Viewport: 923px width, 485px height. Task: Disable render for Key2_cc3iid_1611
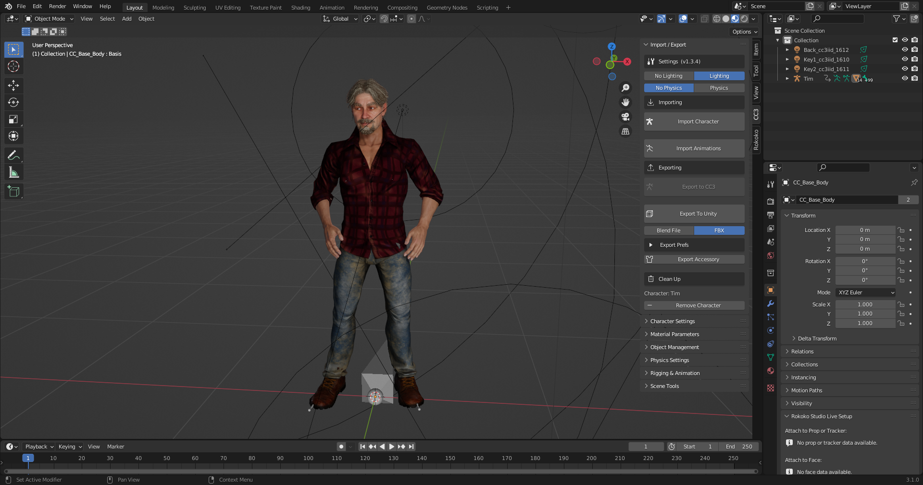(x=914, y=69)
